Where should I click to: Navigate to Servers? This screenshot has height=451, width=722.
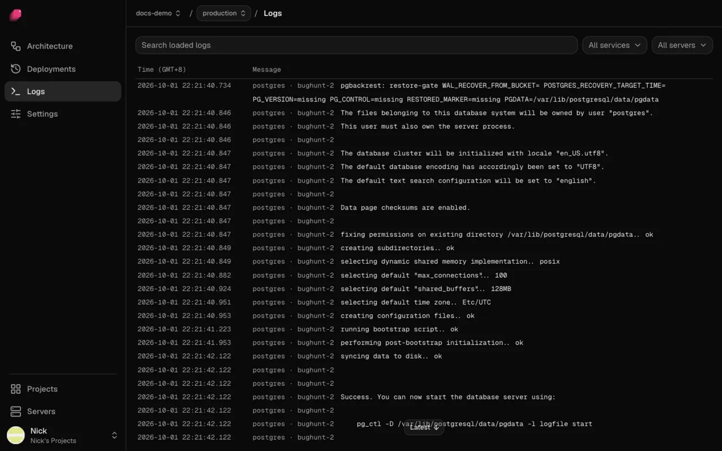click(63, 412)
